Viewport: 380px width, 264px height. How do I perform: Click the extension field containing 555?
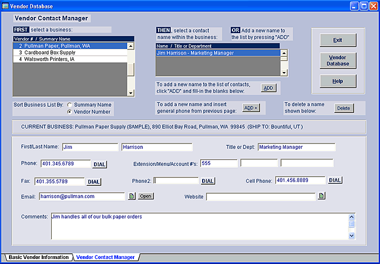219,163
